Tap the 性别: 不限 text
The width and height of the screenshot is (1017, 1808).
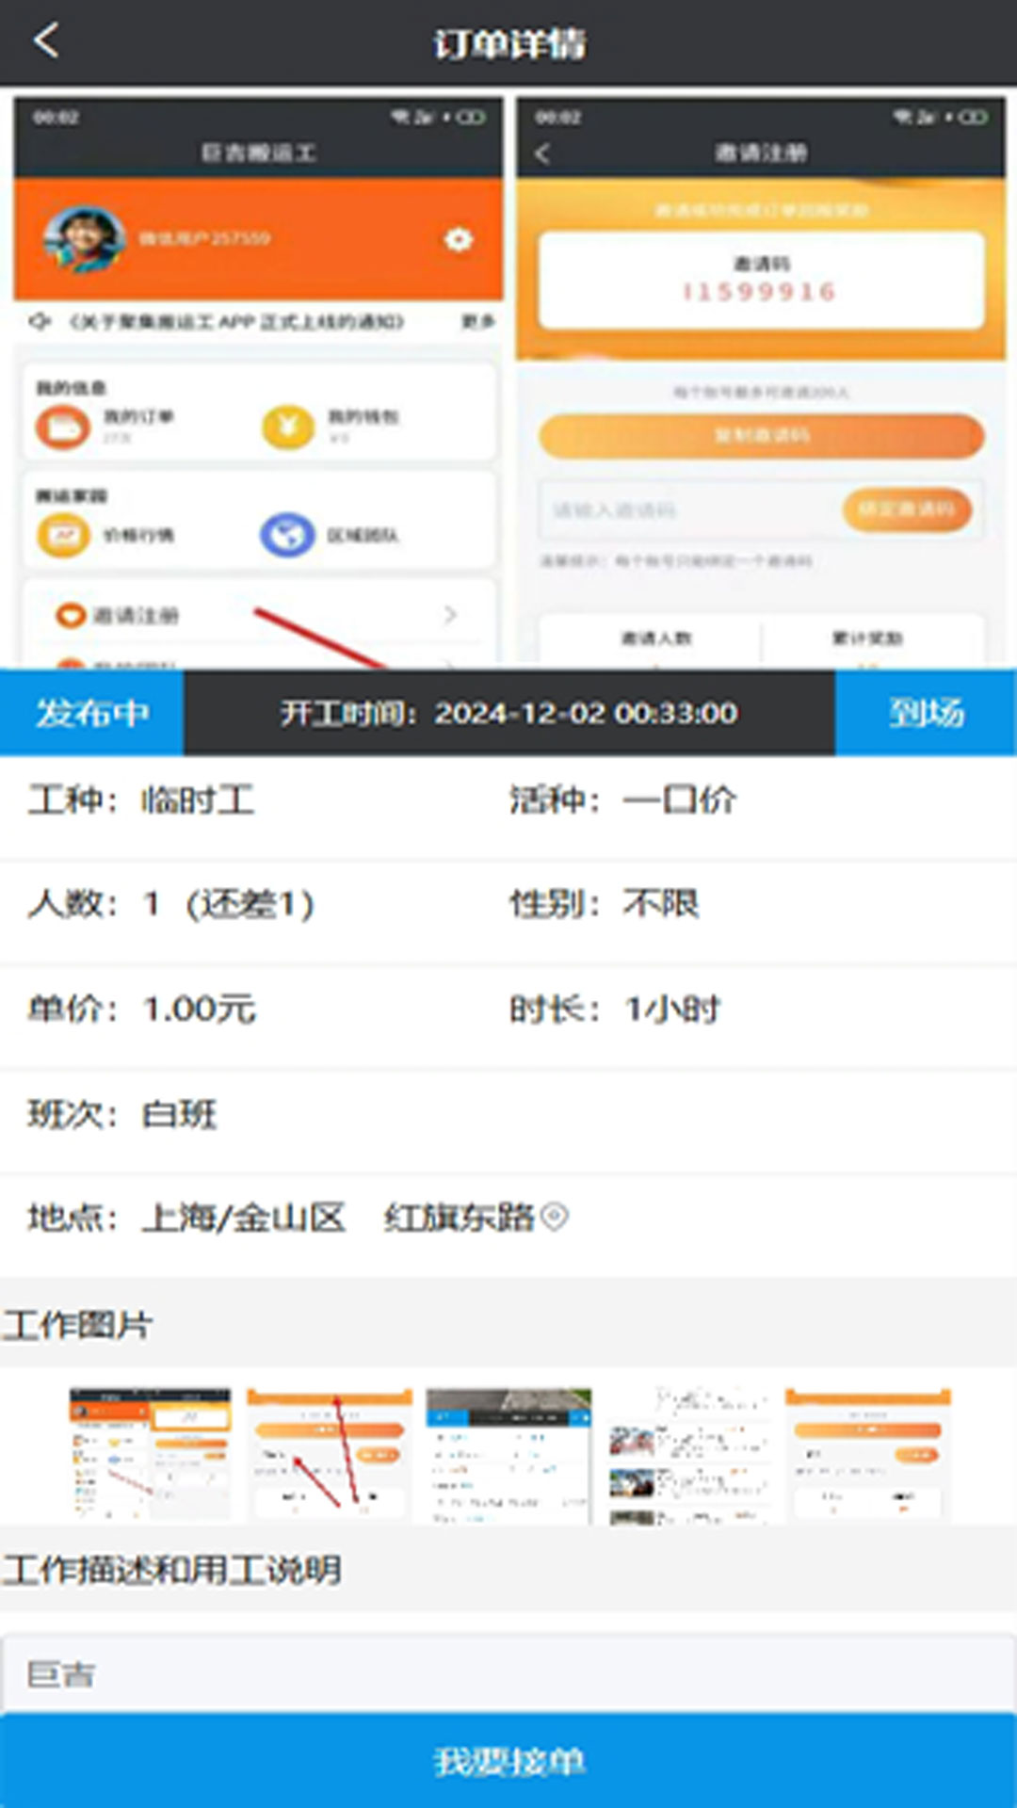[x=604, y=905]
